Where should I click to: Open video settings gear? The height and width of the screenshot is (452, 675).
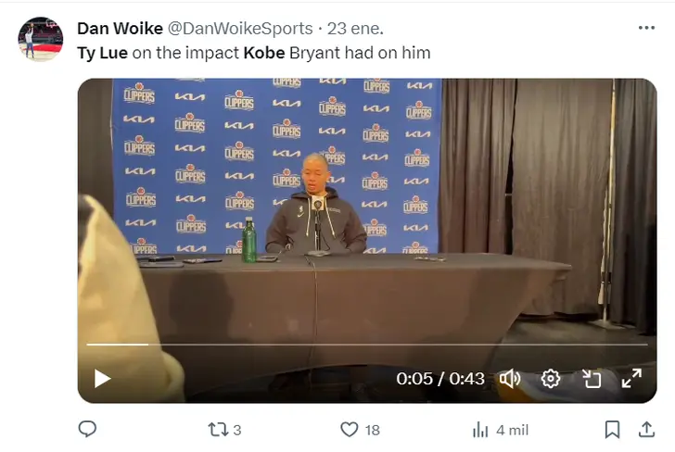coord(551,379)
